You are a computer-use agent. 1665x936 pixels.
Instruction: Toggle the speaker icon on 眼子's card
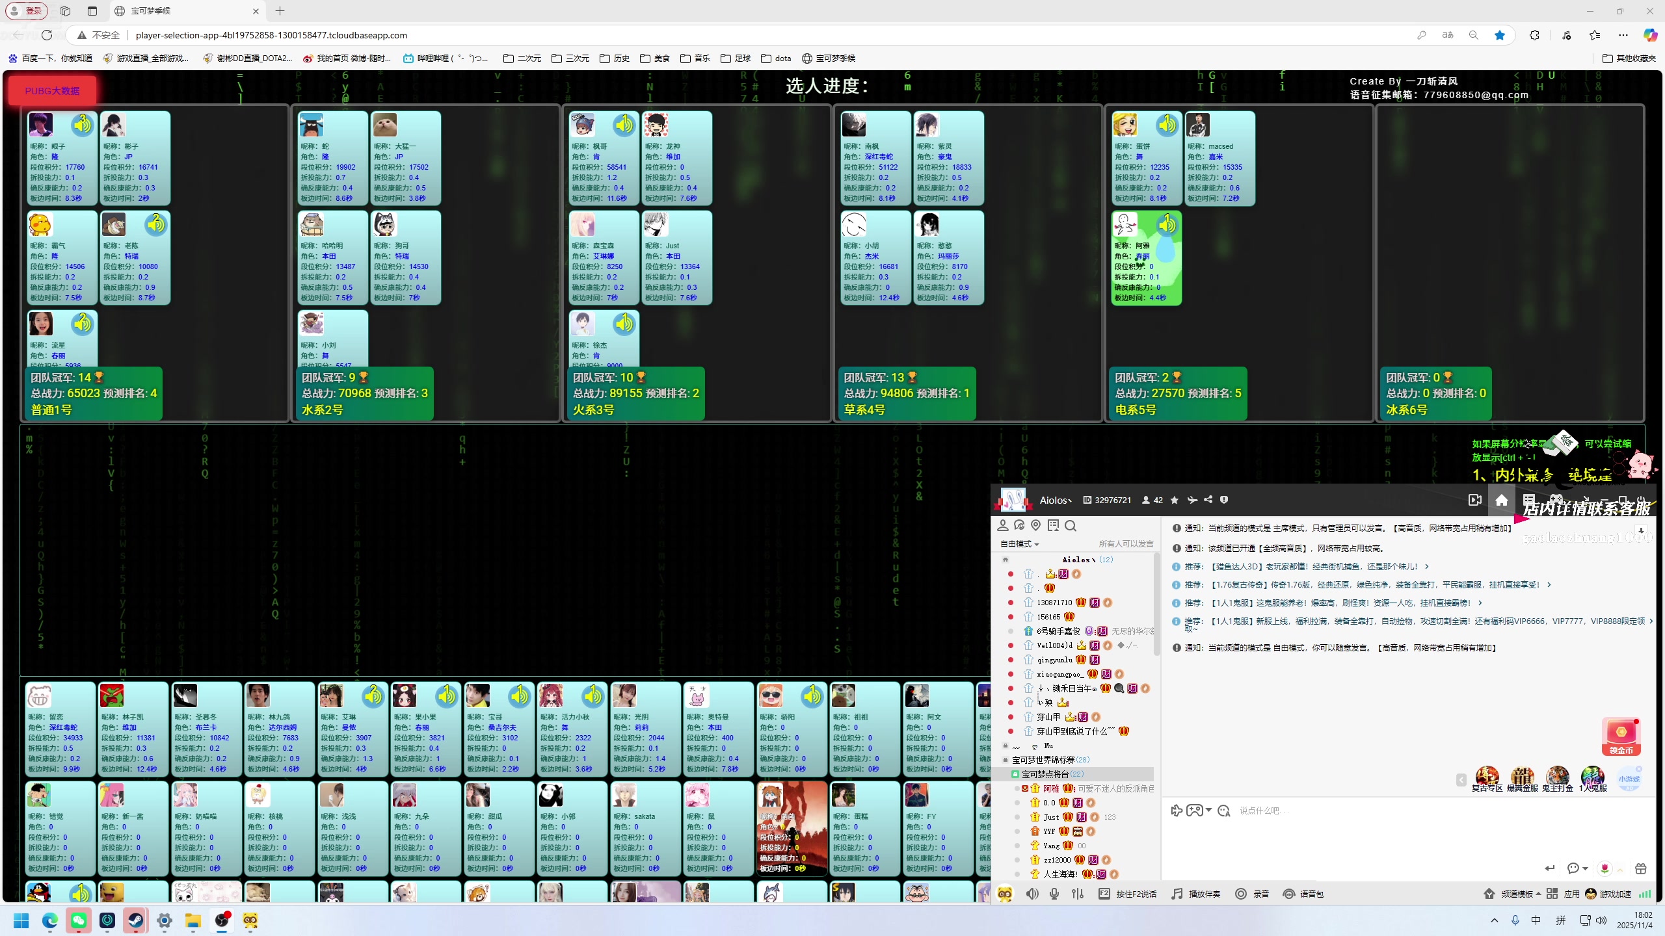(83, 124)
